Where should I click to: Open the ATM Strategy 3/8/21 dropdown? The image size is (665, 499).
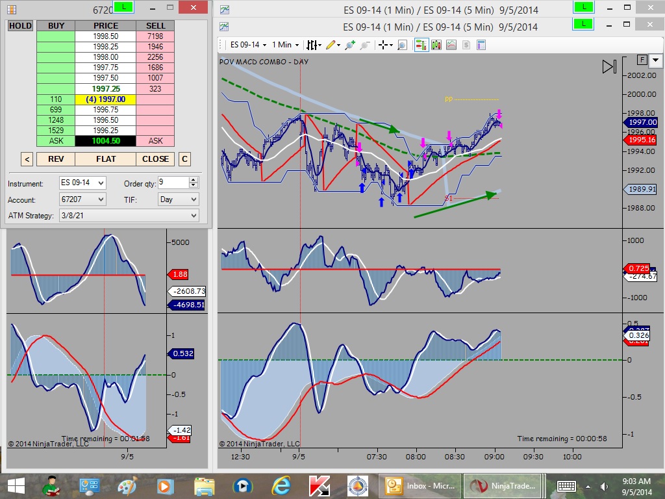(x=129, y=216)
